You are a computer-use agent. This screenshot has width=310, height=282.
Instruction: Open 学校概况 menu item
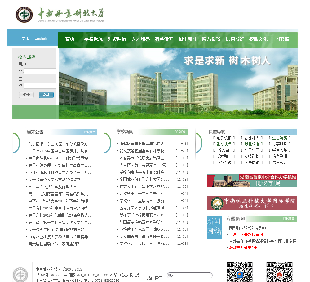point(93,39)
